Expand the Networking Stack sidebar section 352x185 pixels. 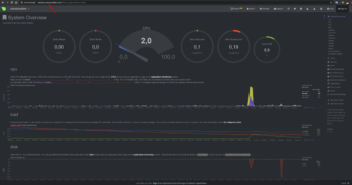[336, 69]
